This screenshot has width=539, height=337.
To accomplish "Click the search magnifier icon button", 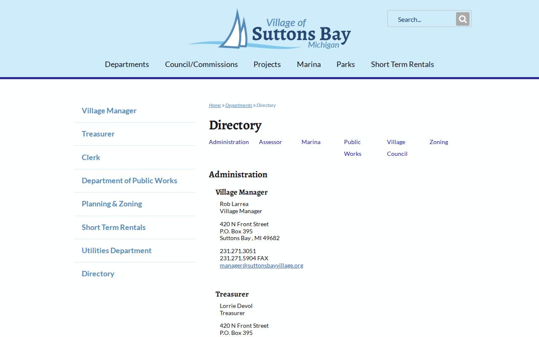I will pos(462,19).
